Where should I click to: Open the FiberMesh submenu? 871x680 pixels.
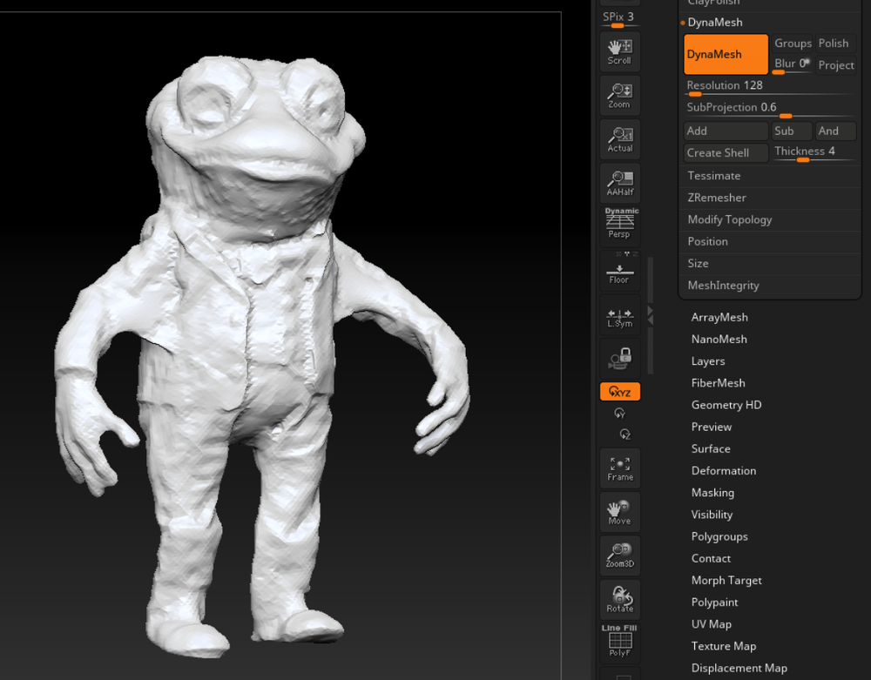pyautogui.click(x=718, y=383)
